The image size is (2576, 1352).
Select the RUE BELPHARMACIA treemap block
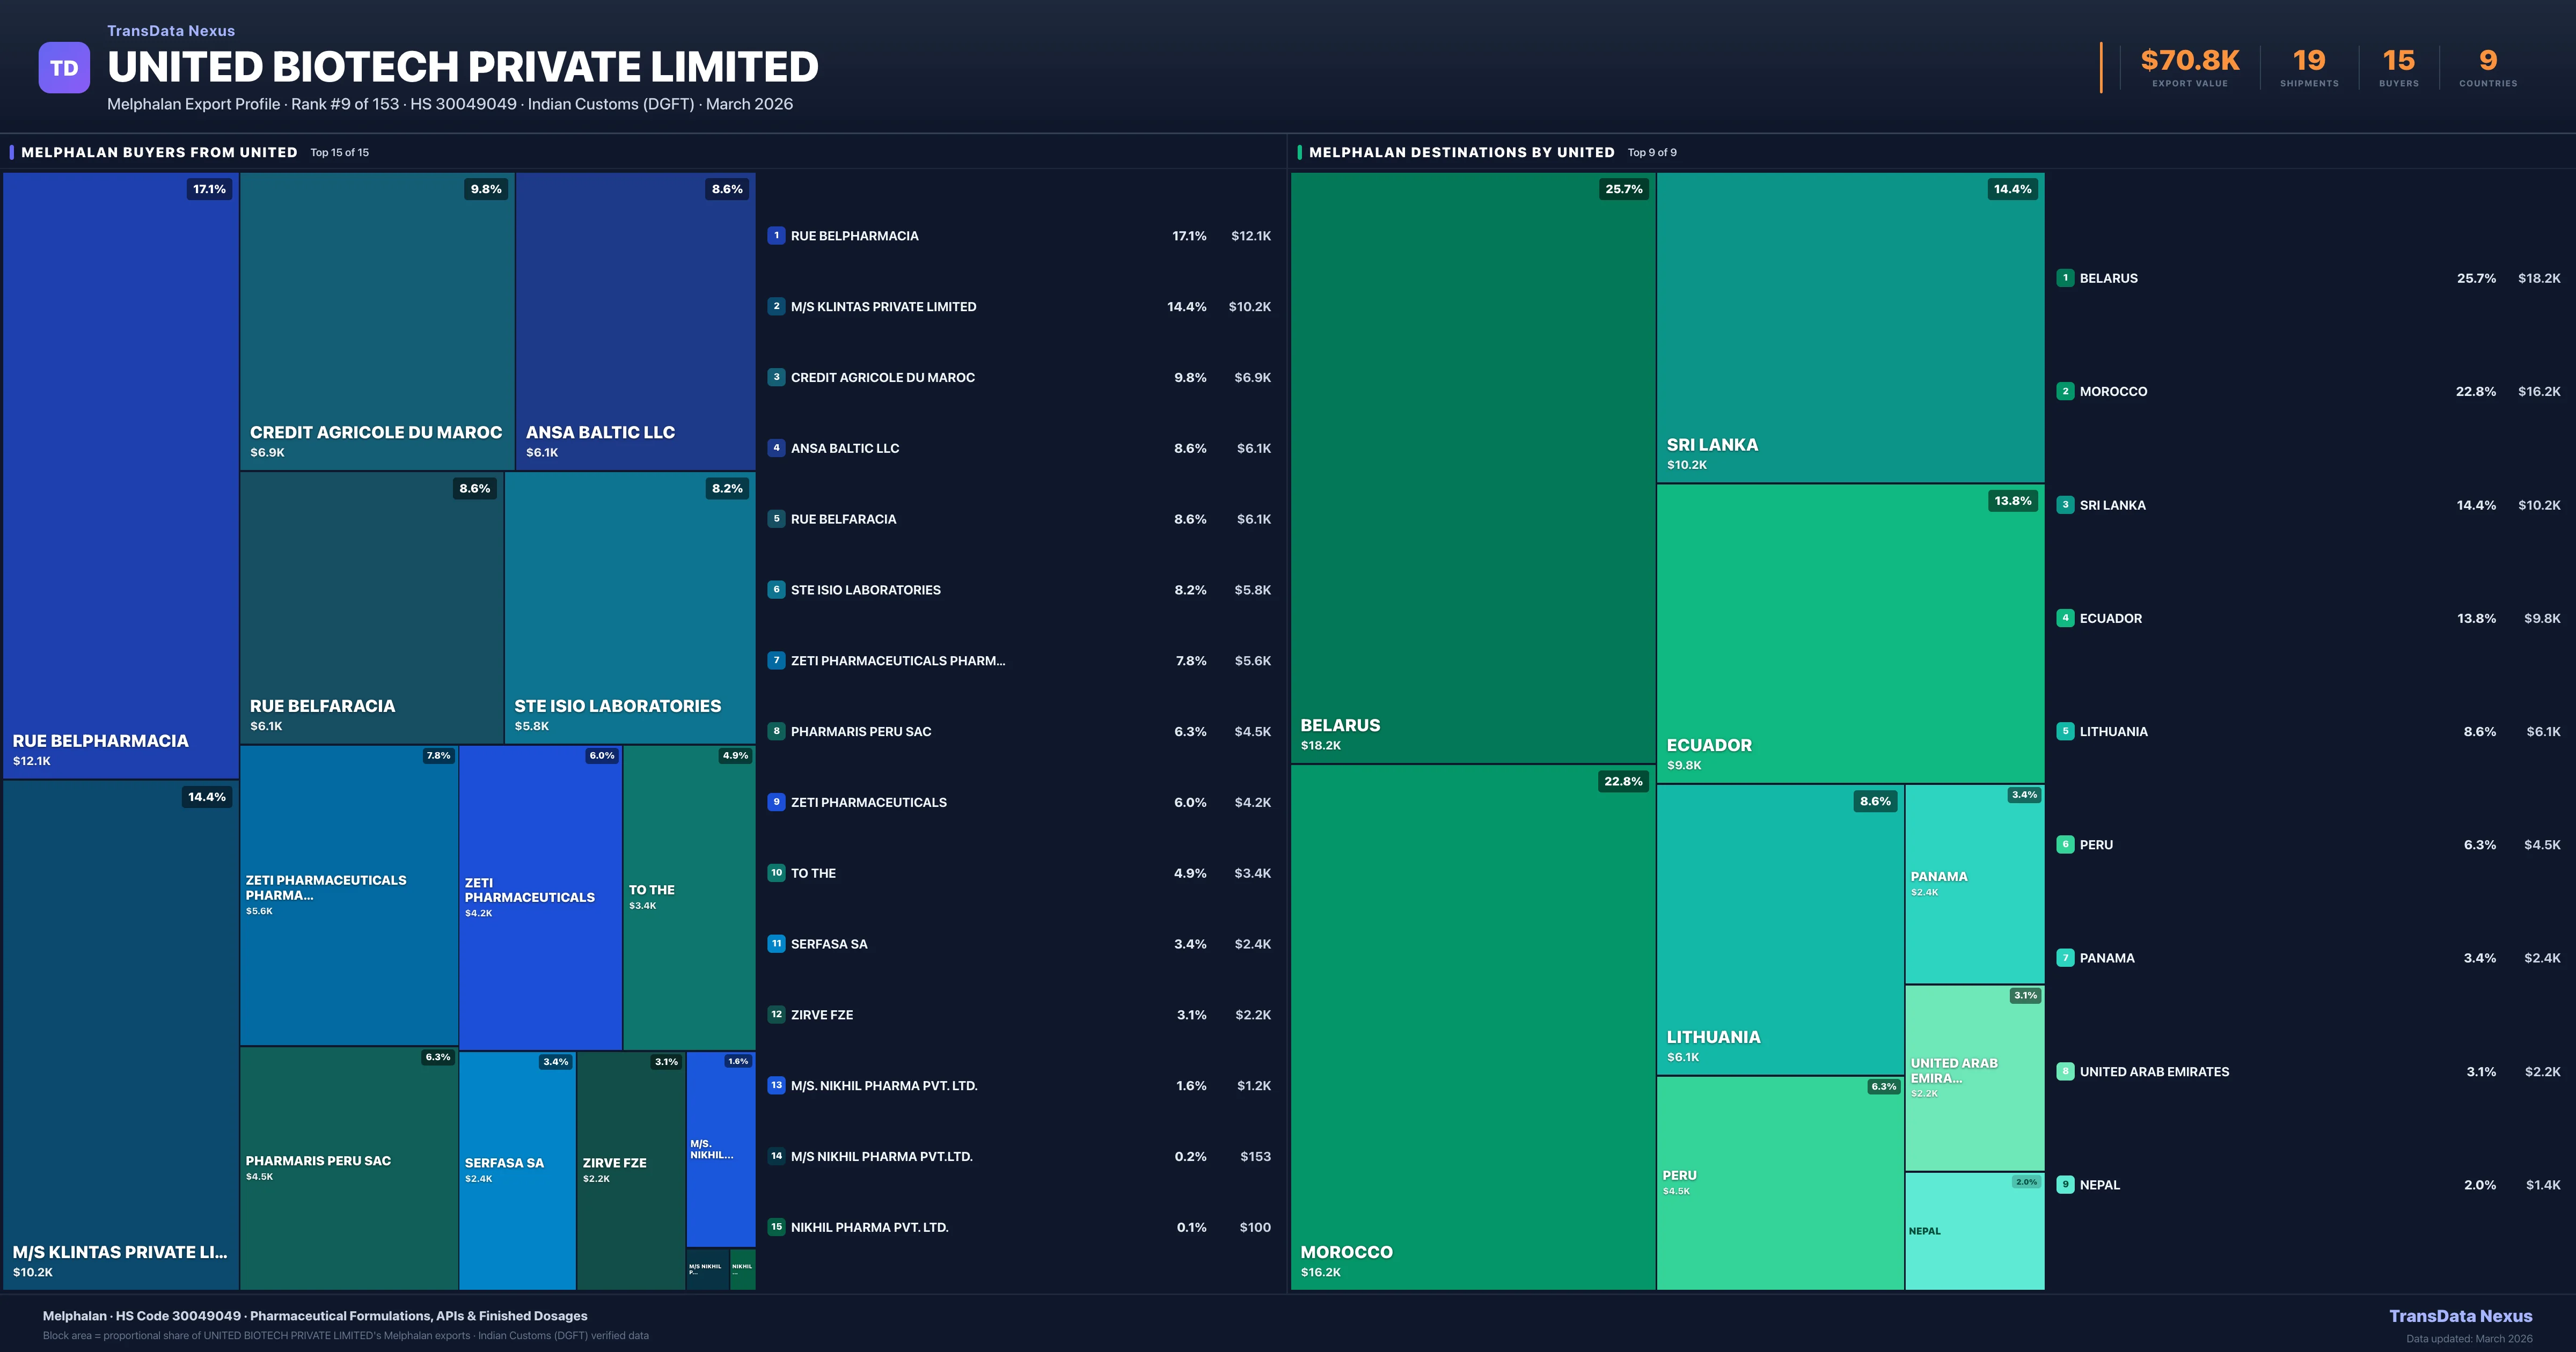pos(120,475)
